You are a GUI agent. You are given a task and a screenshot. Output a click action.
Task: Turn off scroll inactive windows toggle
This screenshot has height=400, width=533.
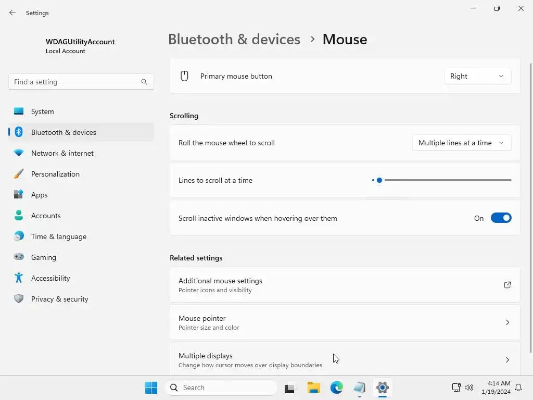[501, 218]
